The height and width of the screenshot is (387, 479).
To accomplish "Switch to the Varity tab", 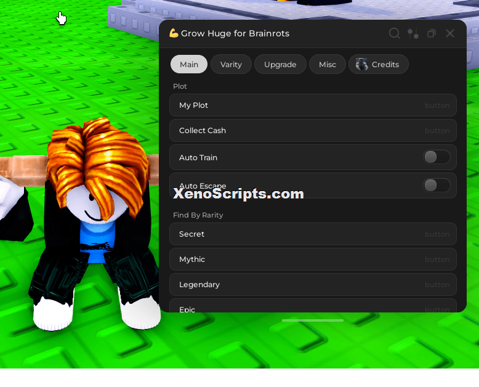I will (231, 64).
